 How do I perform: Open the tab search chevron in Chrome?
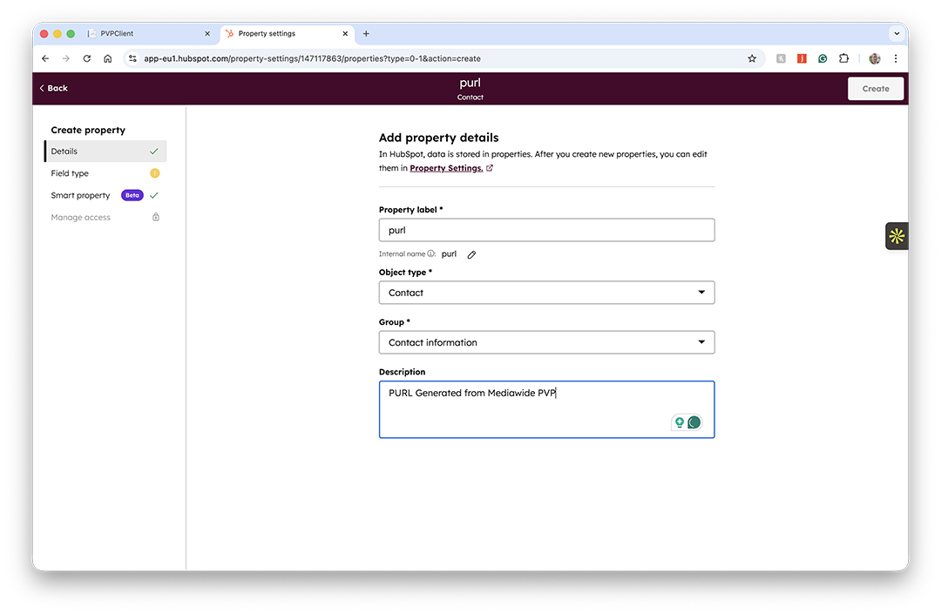(897, 34)
